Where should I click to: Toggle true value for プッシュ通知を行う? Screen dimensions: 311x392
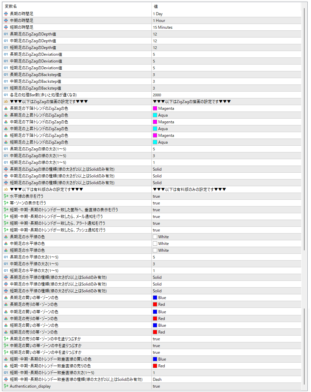156,230
